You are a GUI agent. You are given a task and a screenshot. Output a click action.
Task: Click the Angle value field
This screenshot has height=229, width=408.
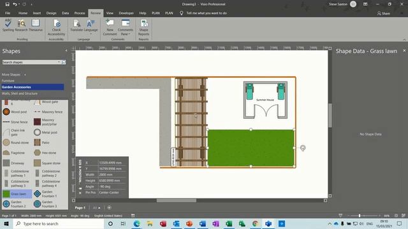(x=113, y=186)
